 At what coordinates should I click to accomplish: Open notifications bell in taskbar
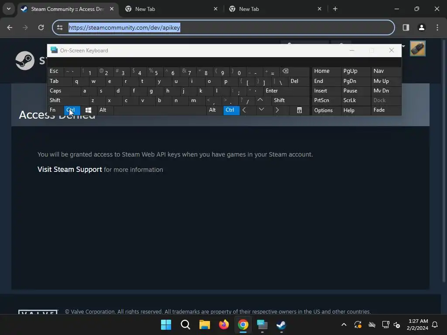pos(435,325)
